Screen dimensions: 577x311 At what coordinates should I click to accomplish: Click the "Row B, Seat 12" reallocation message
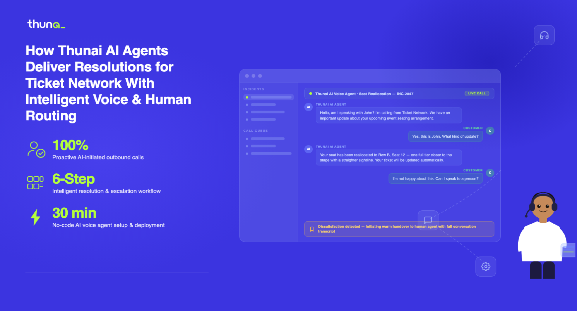(389, 157)
